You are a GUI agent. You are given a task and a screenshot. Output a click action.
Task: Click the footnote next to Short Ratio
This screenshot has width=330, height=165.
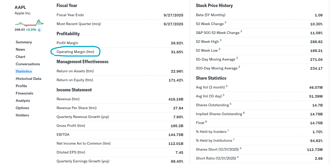point(238,157)
